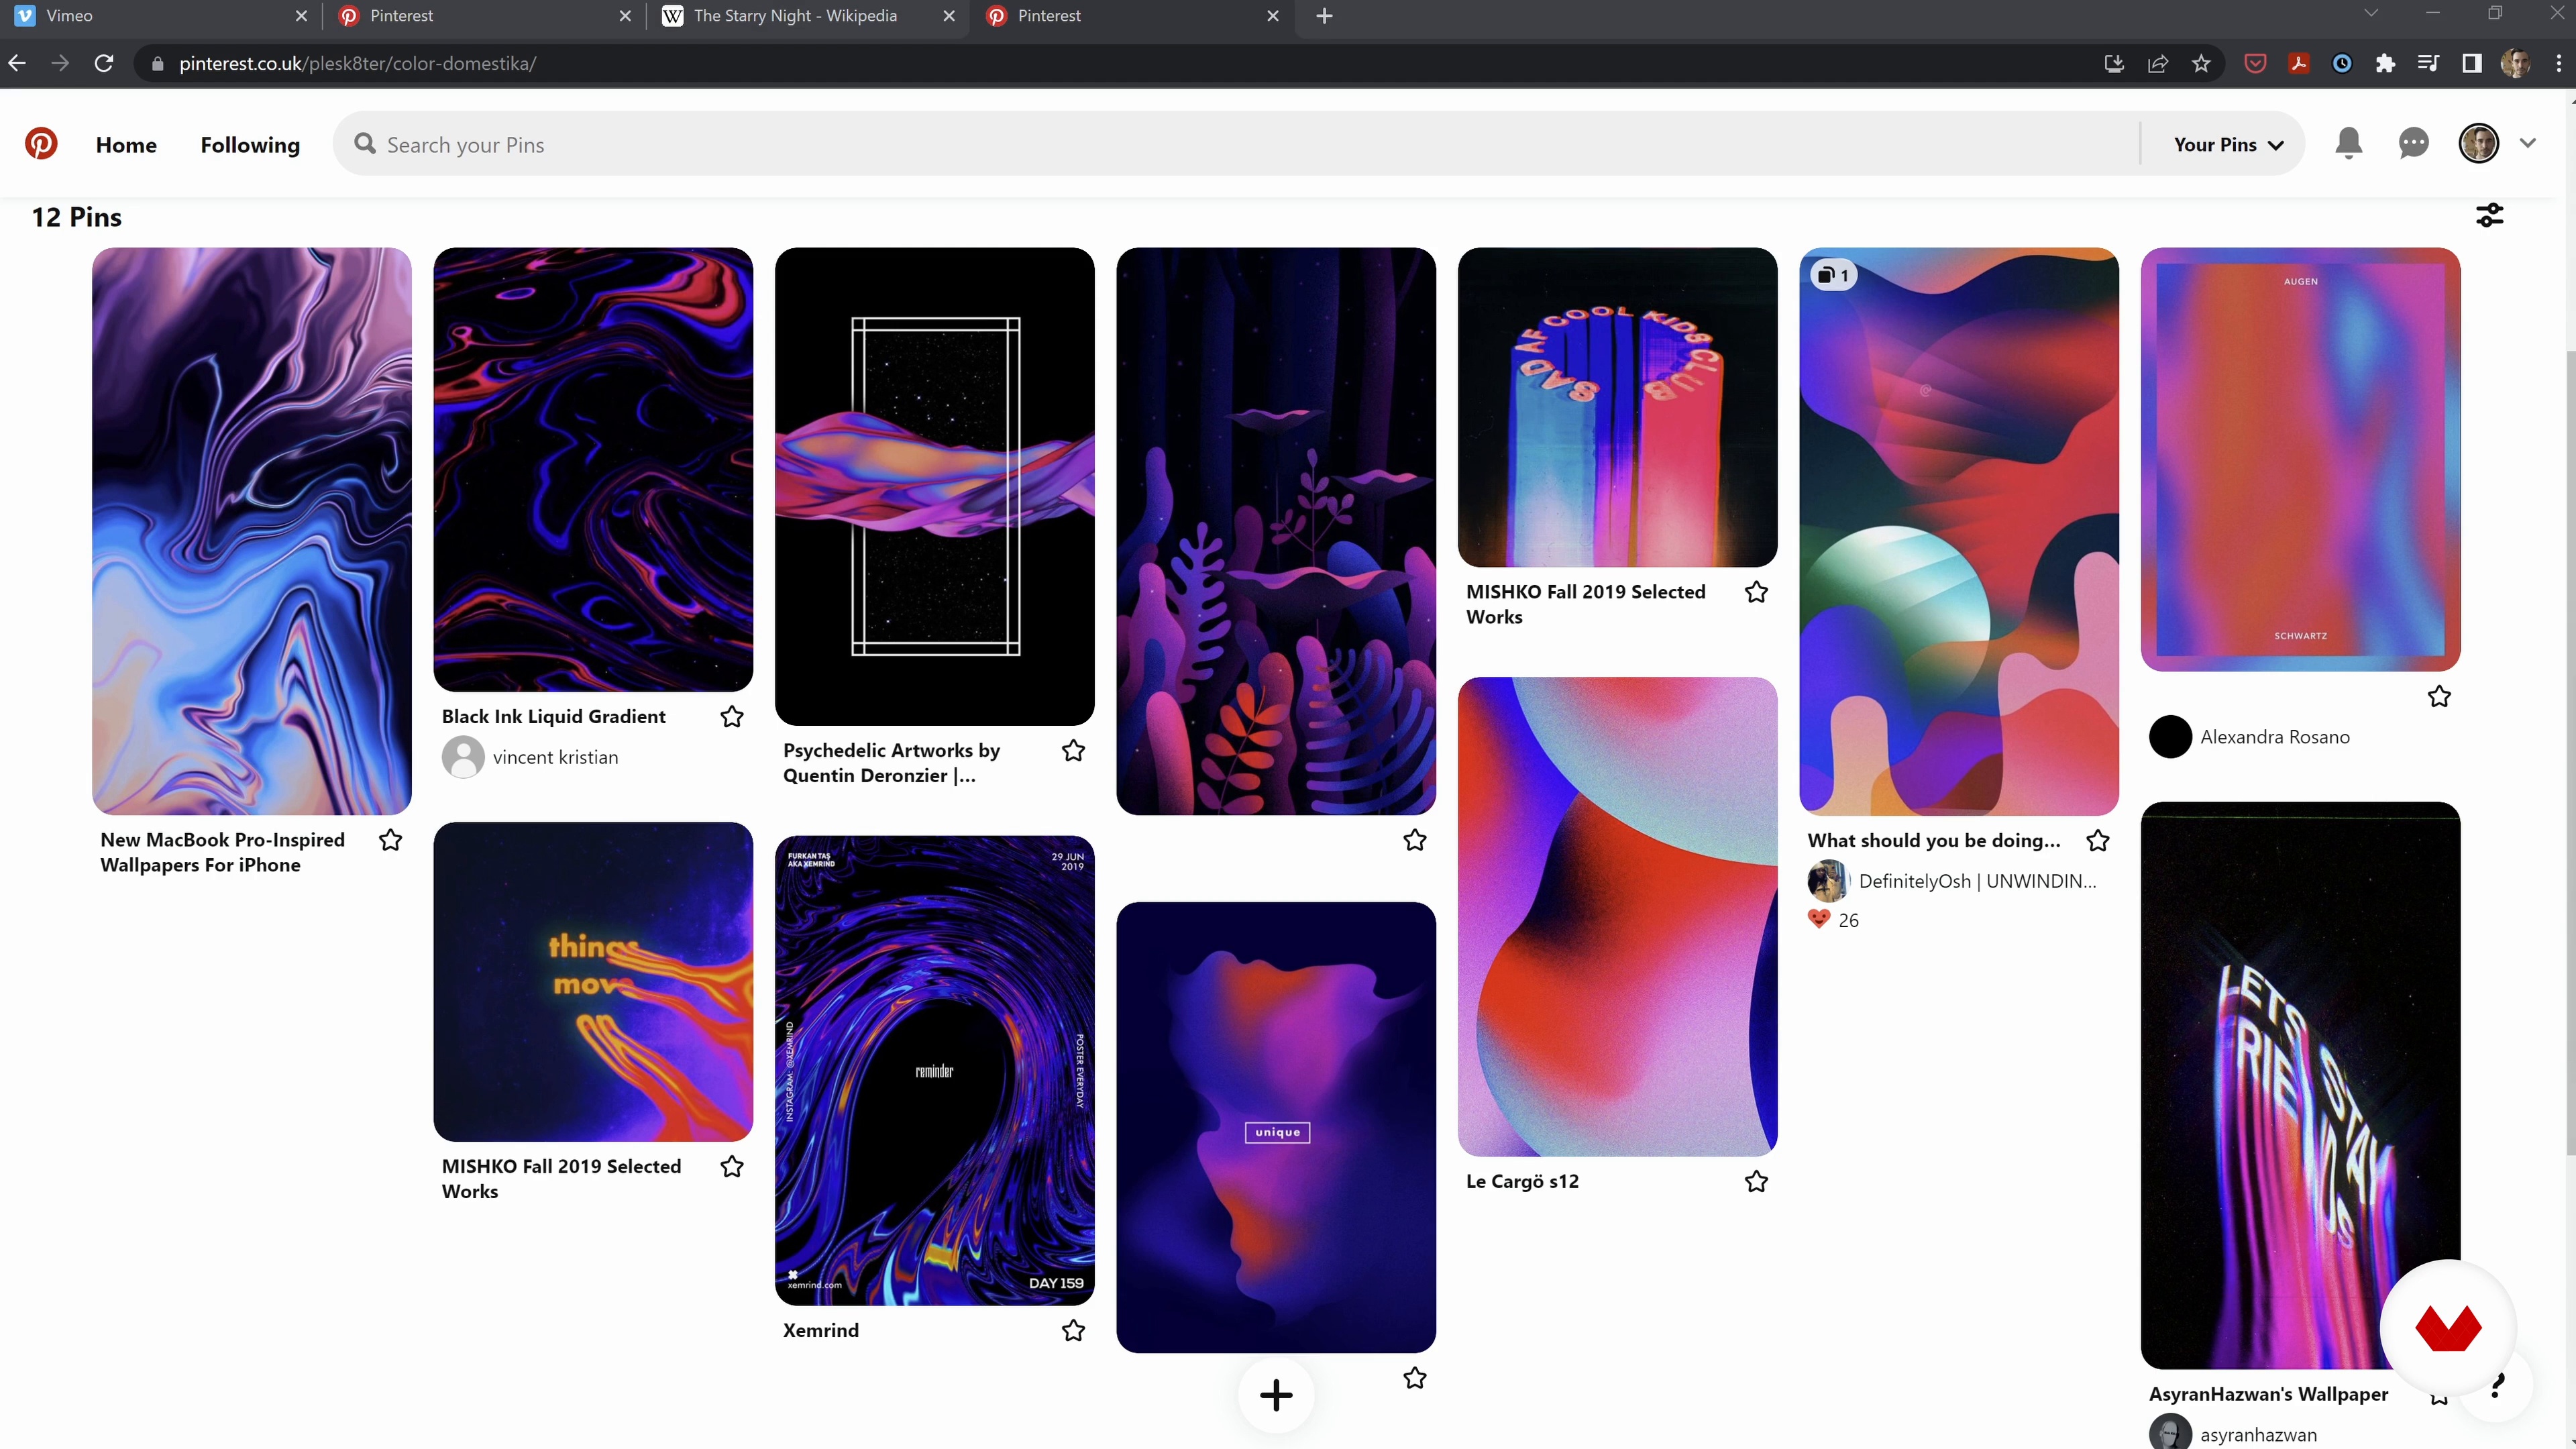Open the Adobe Acrobat extension icon

[x=2298, y=63]
